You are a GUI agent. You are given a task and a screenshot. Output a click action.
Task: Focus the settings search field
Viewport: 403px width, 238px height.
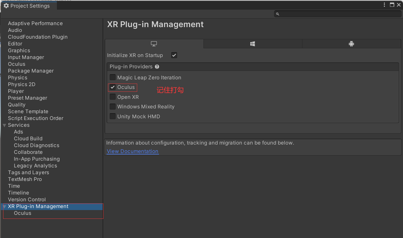pos(338,14)
